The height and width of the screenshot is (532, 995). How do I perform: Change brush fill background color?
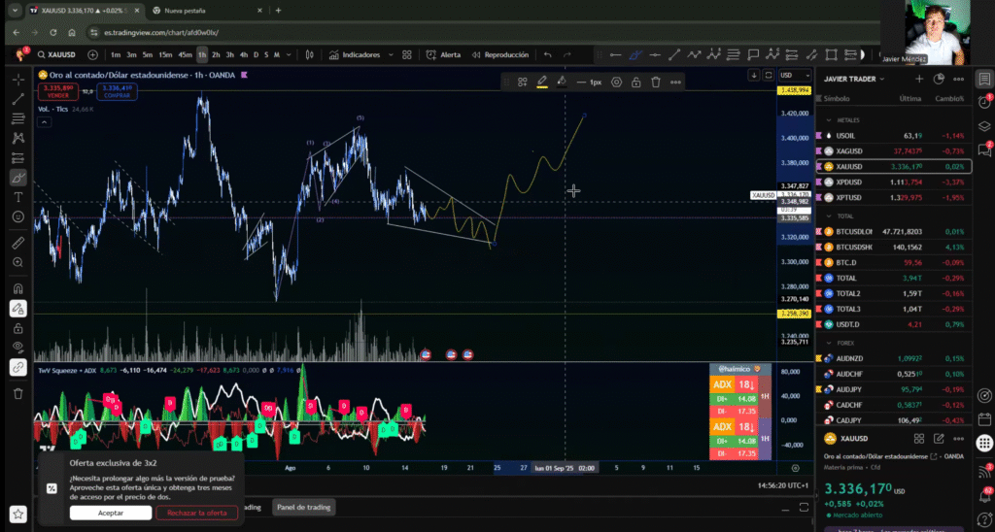click(x=562, y=83)
